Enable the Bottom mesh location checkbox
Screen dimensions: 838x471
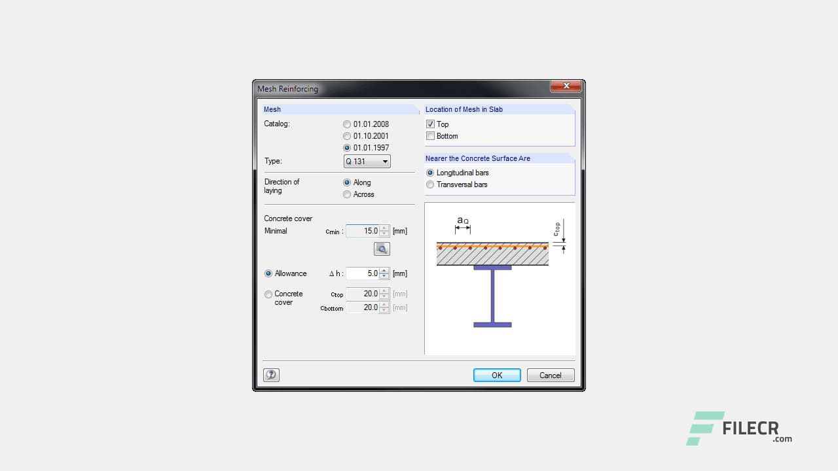[x=430, y=136]
